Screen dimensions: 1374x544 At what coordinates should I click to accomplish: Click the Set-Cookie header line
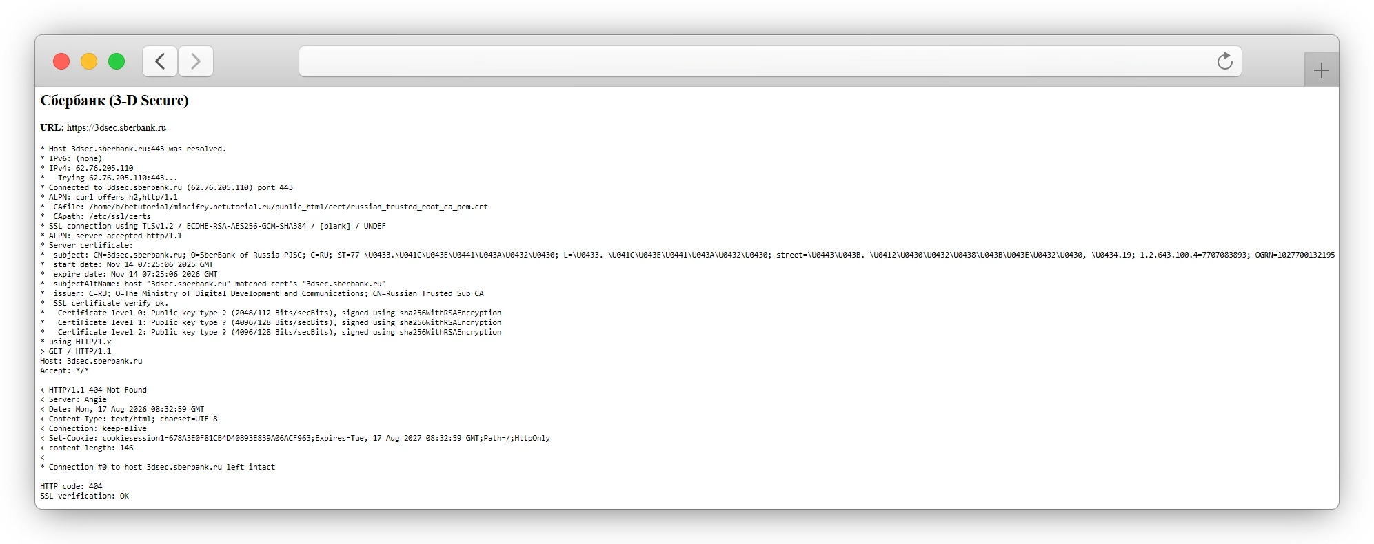pyautogui.click(x=295, y=438)
